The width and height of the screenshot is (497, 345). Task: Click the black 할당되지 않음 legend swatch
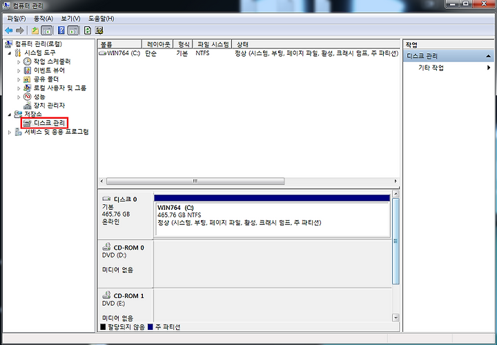[103, 327]
